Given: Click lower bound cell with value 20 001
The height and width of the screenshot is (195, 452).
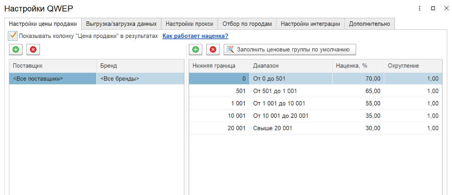Looking at the screenshot, I should pos(219,128).
